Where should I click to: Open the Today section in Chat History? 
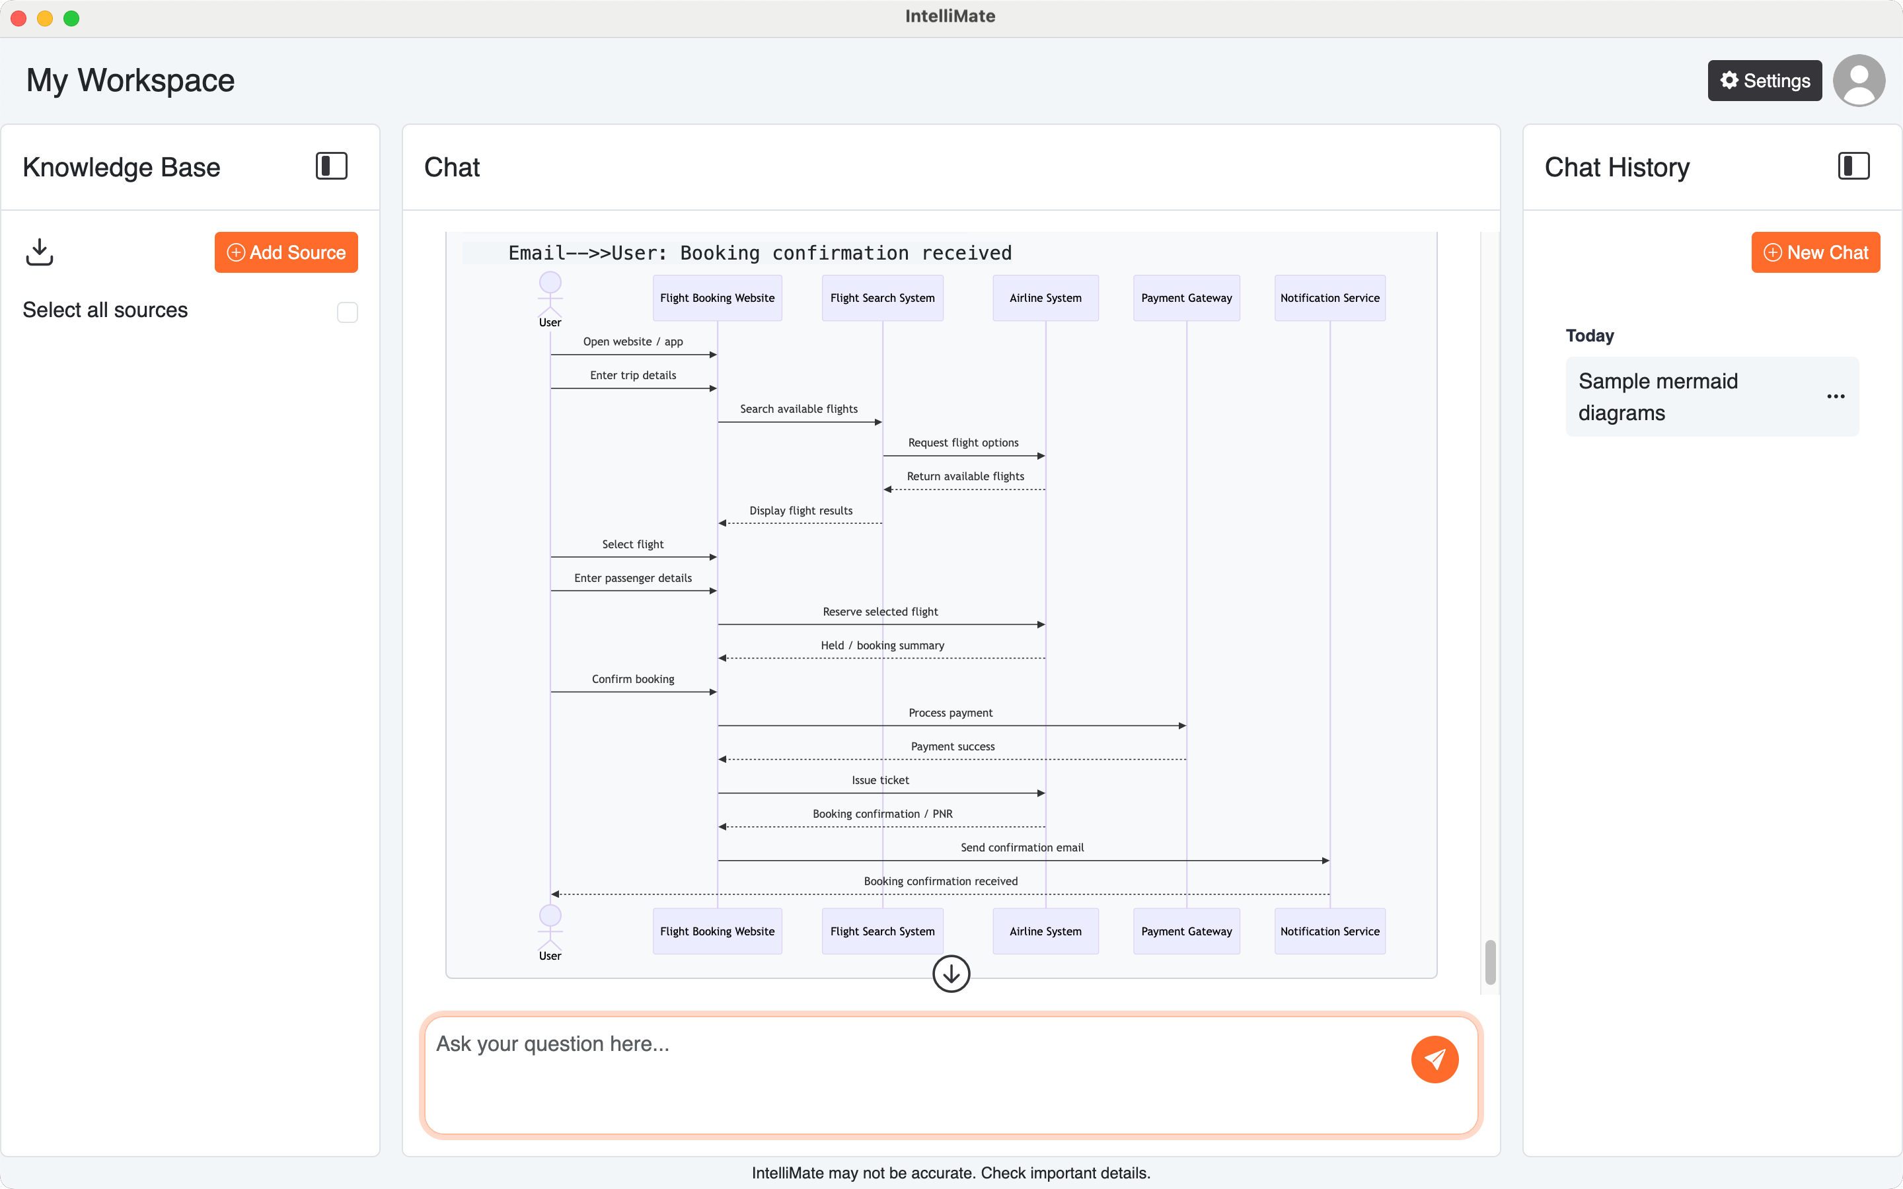1589,335
